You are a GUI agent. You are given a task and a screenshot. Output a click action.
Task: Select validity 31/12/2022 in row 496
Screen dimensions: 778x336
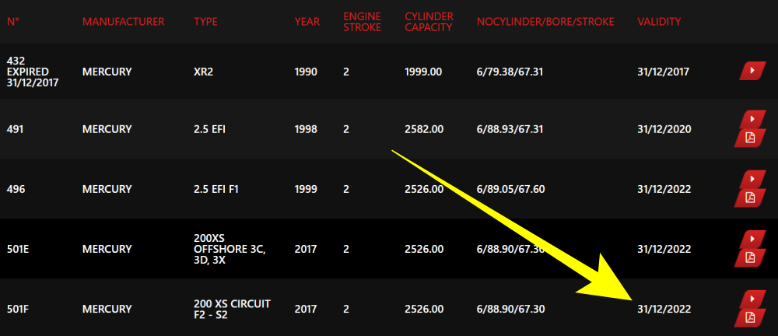tap(664, 189)
